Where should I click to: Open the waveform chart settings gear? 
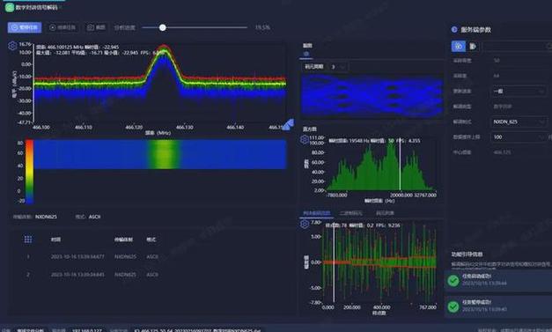tap(304, 224)
